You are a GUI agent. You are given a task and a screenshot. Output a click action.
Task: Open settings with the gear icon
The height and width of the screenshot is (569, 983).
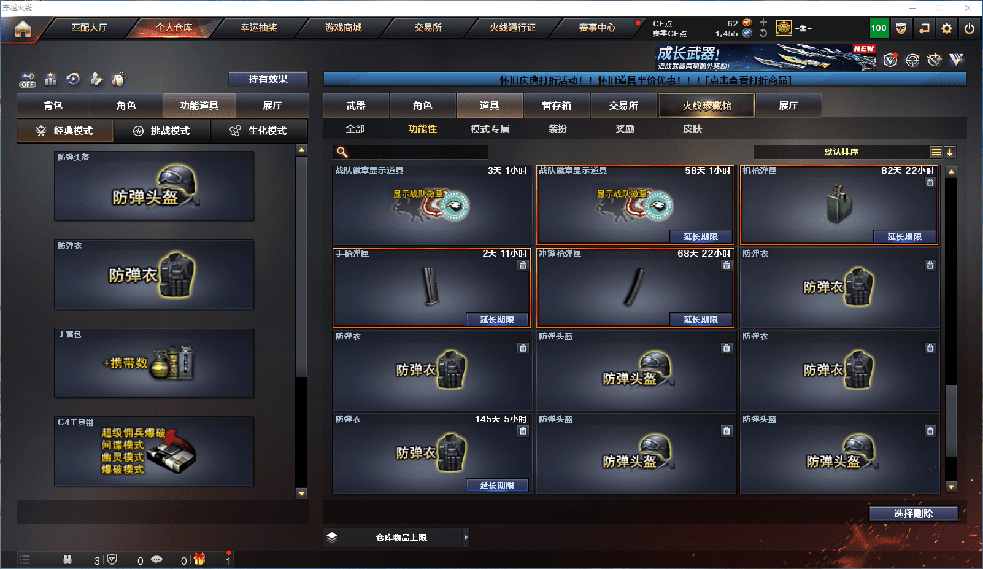click(x=947, y=28)
